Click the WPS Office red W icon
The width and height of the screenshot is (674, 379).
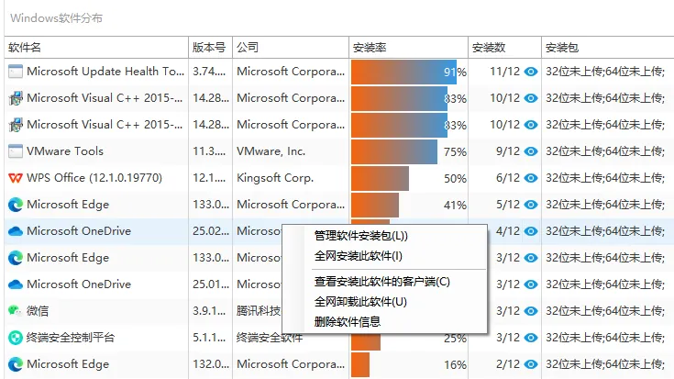(16, 178)
